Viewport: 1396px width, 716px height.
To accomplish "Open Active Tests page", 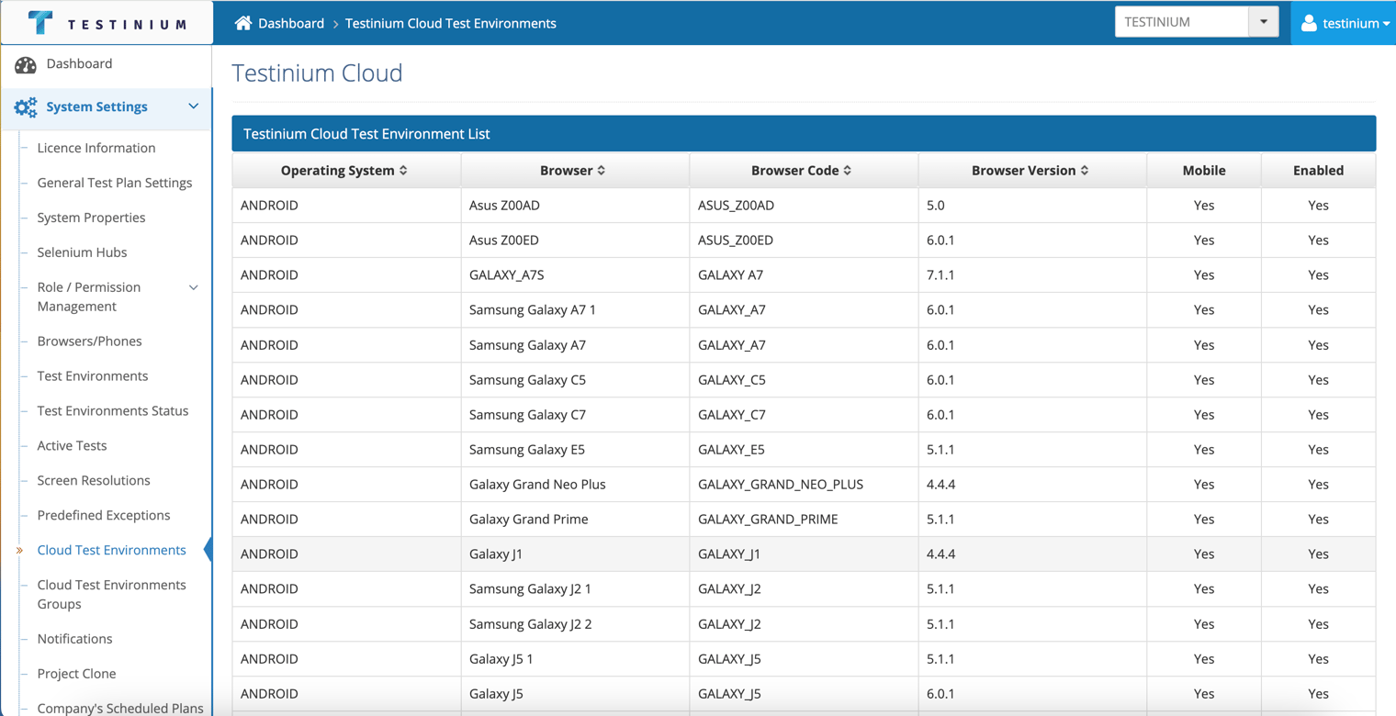I will 72,446.
